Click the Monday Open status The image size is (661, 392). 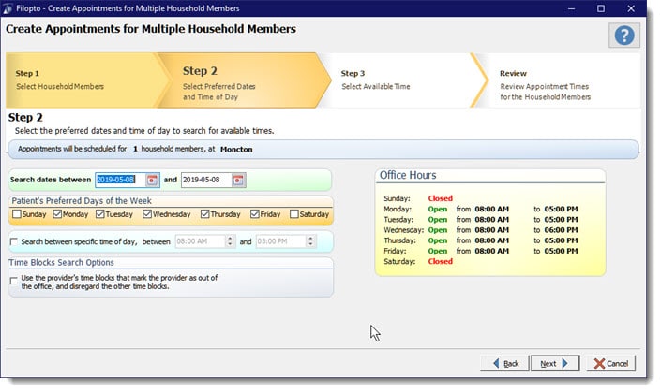pos(438,209)
